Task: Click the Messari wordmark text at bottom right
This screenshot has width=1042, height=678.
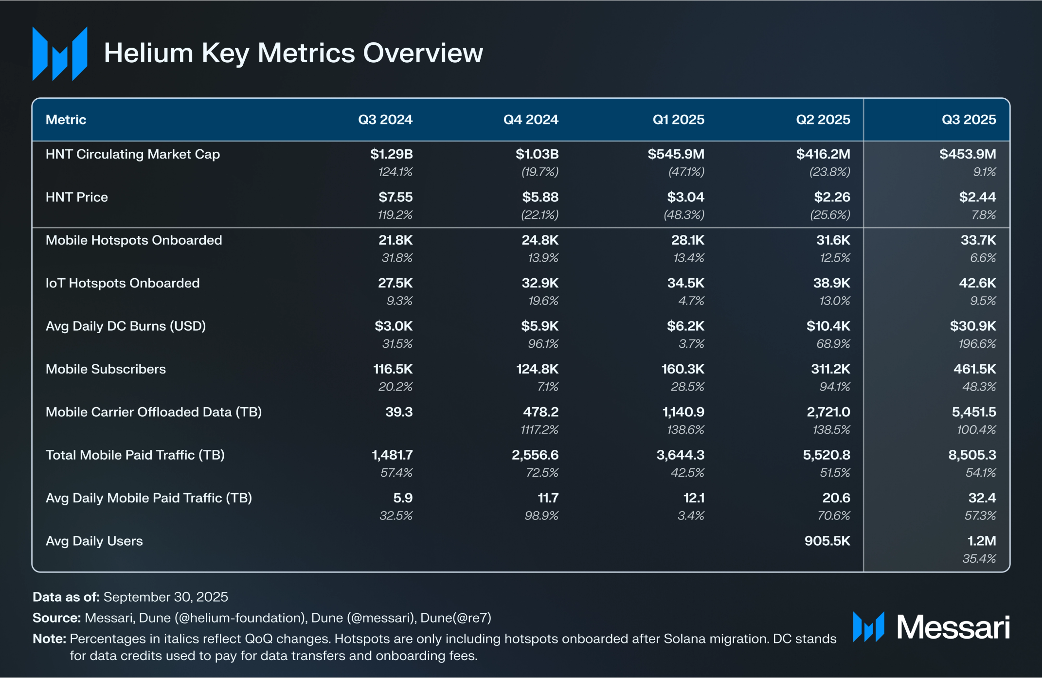Action: (x=953, y=627)
